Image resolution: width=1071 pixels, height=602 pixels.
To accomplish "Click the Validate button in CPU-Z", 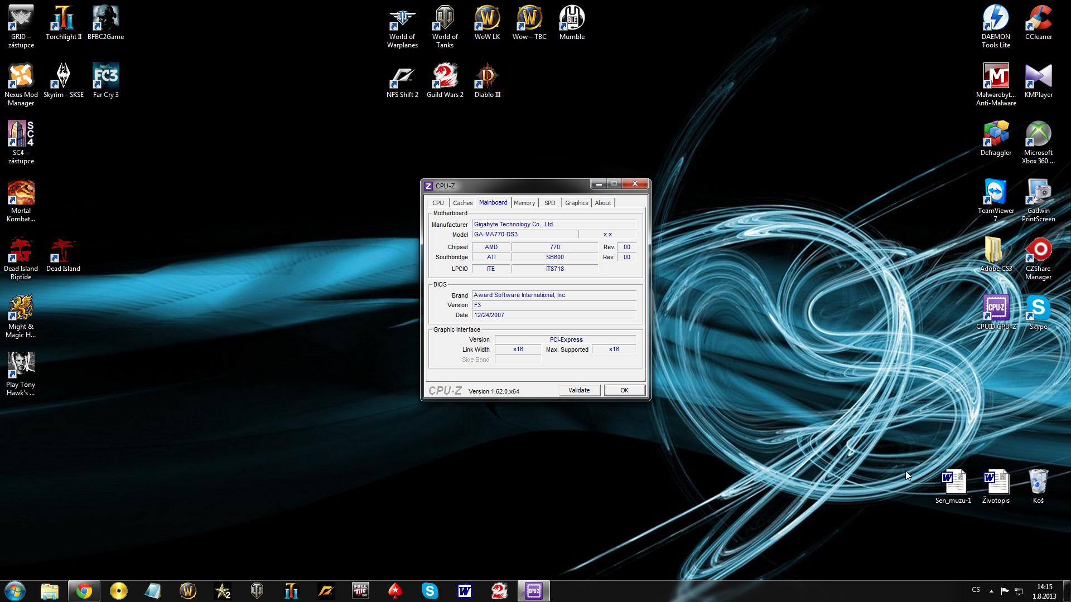I will coord(579,390).
